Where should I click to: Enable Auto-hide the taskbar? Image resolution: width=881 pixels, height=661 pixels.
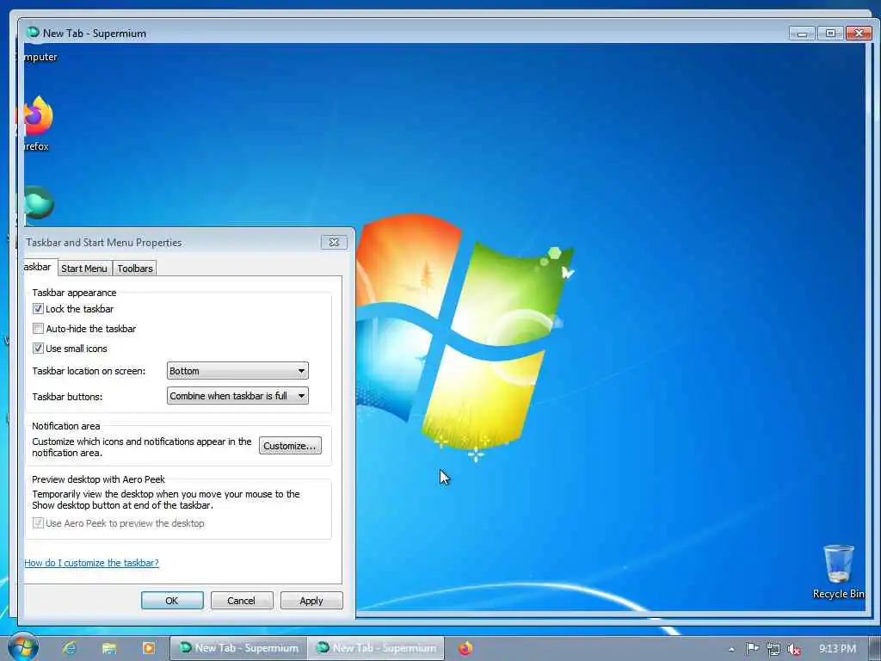click(x=38, y=328)
